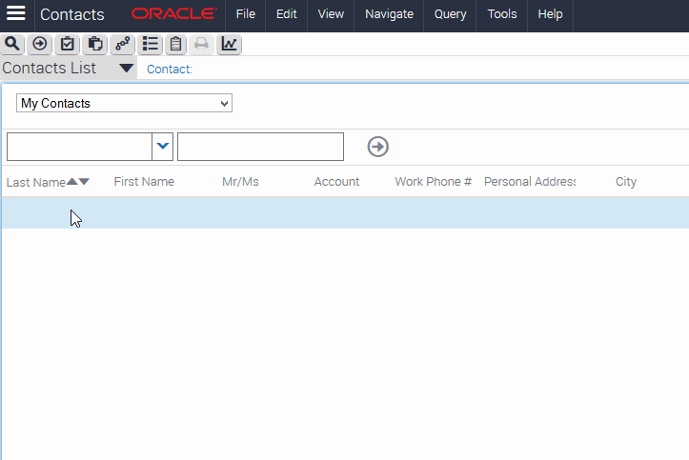Open the Tools menu

pos(502,14)
